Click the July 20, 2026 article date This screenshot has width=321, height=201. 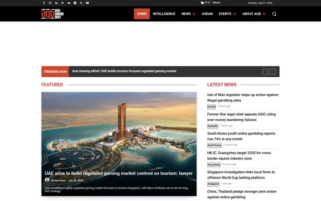point(76,180)
